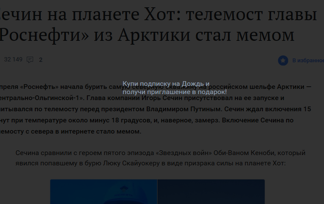Click the 'В избранное' link
324x204 pixels.
pyautogui.click(x=308, y=61)
